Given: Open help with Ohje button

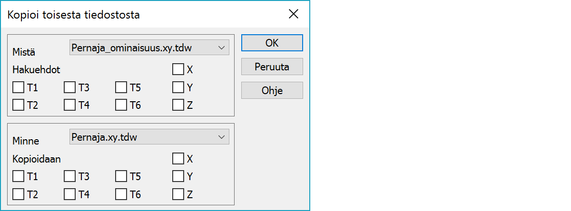Looking at the screenshot, I should coord(272,90).
